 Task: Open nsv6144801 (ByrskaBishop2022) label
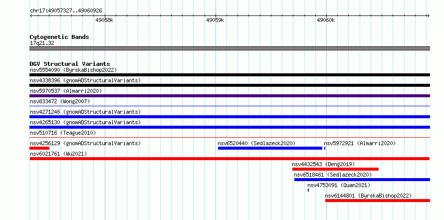coord(368,196)
